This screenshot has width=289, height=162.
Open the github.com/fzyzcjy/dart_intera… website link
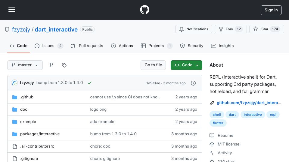249,103
